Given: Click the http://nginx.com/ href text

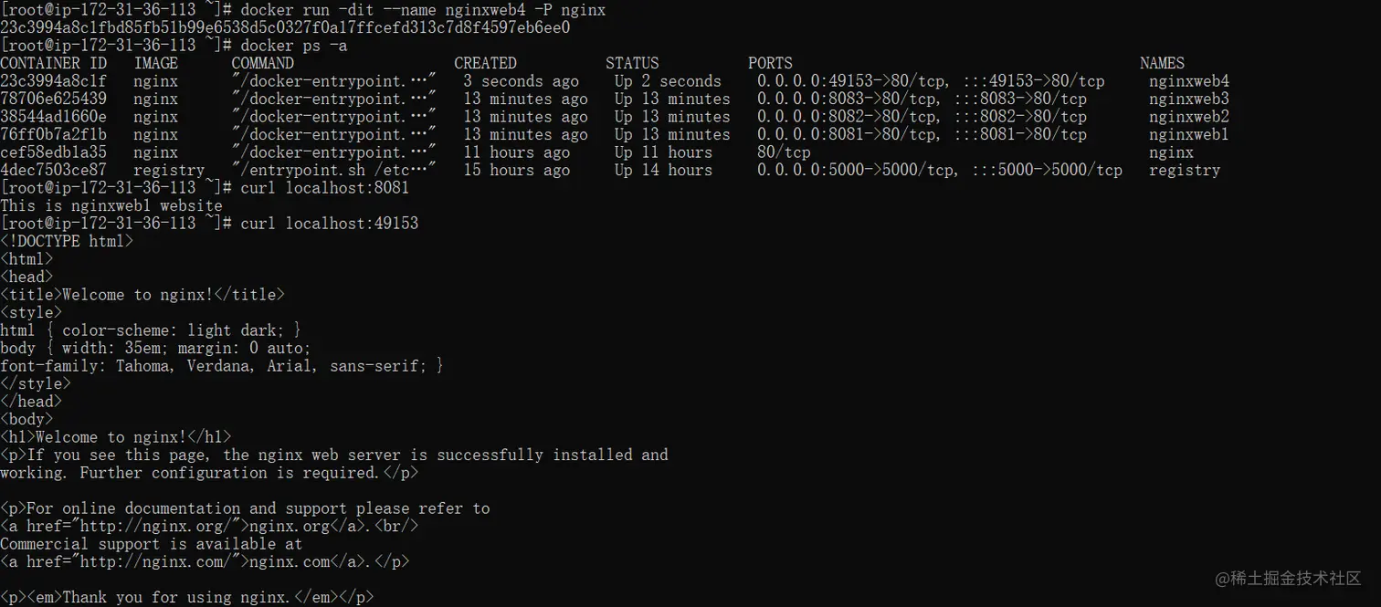Looking at the screenshot, I should tap(158, 562).
